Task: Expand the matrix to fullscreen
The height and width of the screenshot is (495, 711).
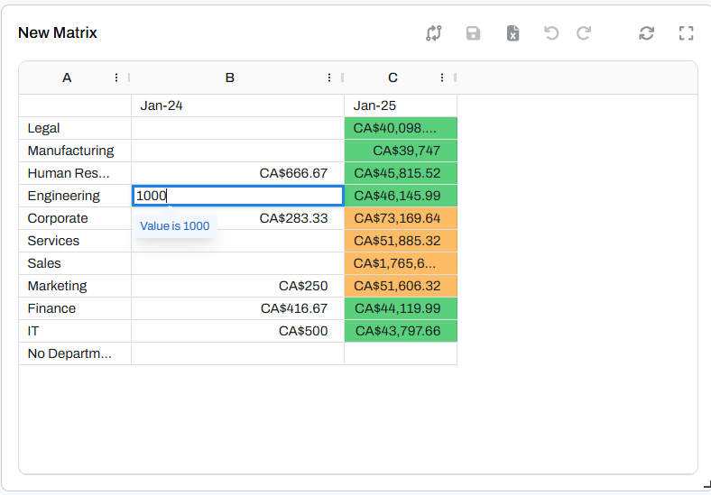Action: (686, 33)
